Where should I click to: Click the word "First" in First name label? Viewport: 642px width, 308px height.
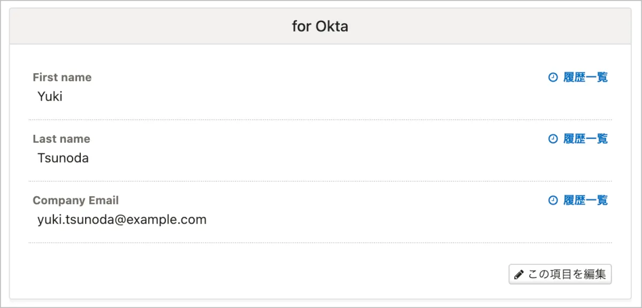[x=44, y=78]
